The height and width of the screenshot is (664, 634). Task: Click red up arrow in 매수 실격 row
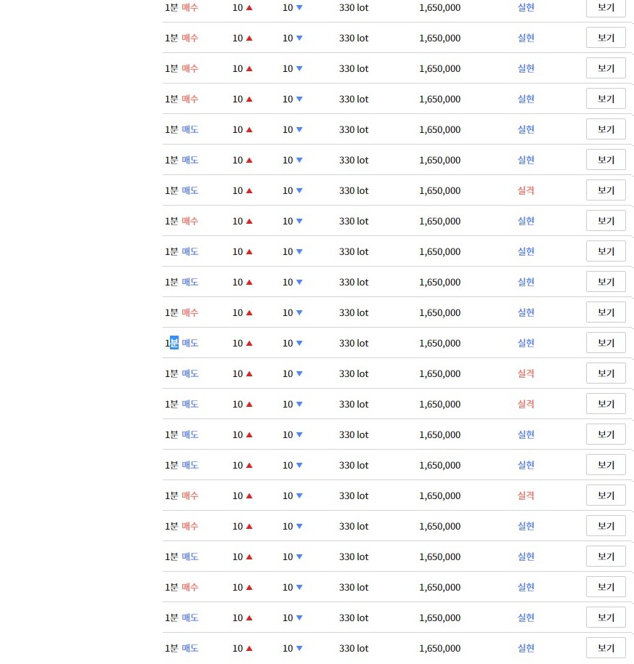click(249, 495)
